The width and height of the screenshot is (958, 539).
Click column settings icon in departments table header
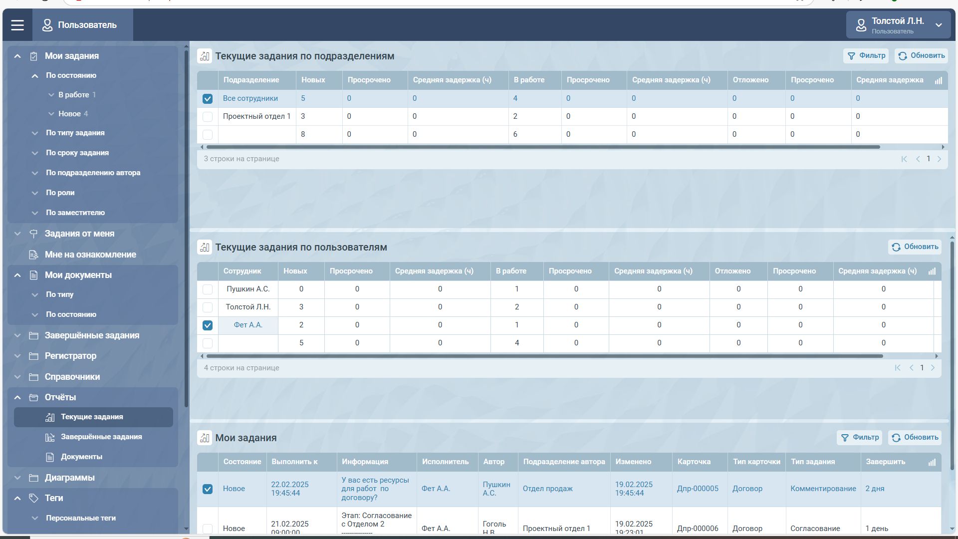click(x=938, y=80)
